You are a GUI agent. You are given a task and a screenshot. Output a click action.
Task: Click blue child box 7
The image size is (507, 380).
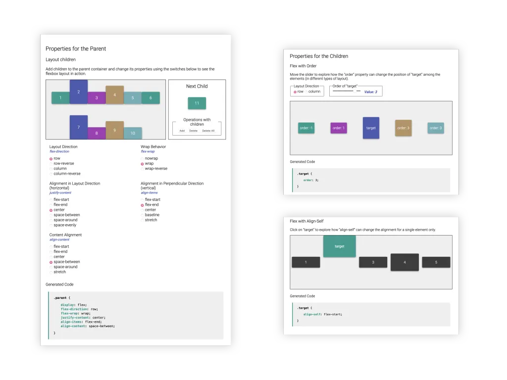tap(79, 127)
